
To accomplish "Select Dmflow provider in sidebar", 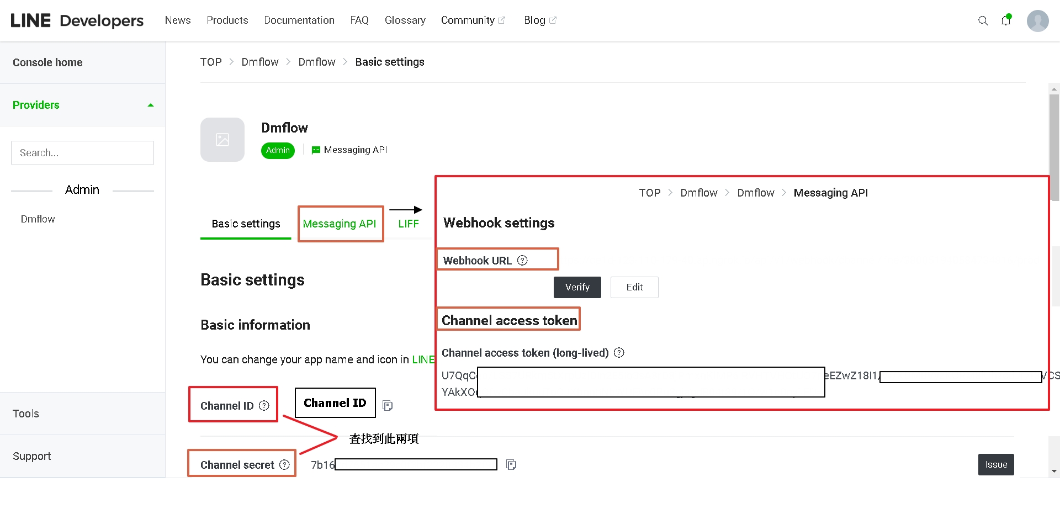I will tap(38, 219).
